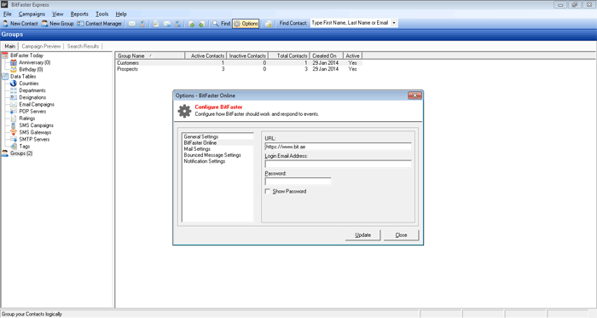Click the Update button
This screenshot has height=318, width=597.
click(x=362, y=235)
